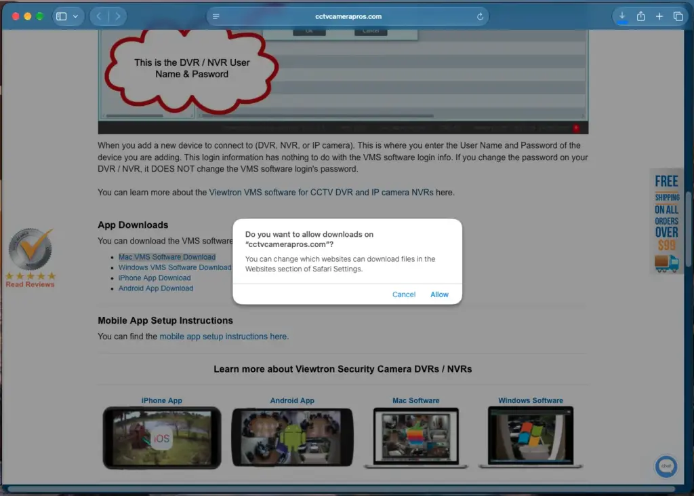Image resolution: width=694 pixels, height=496 pixels.
Task: Open the Android App heading link
Action: tap(292, 400)
